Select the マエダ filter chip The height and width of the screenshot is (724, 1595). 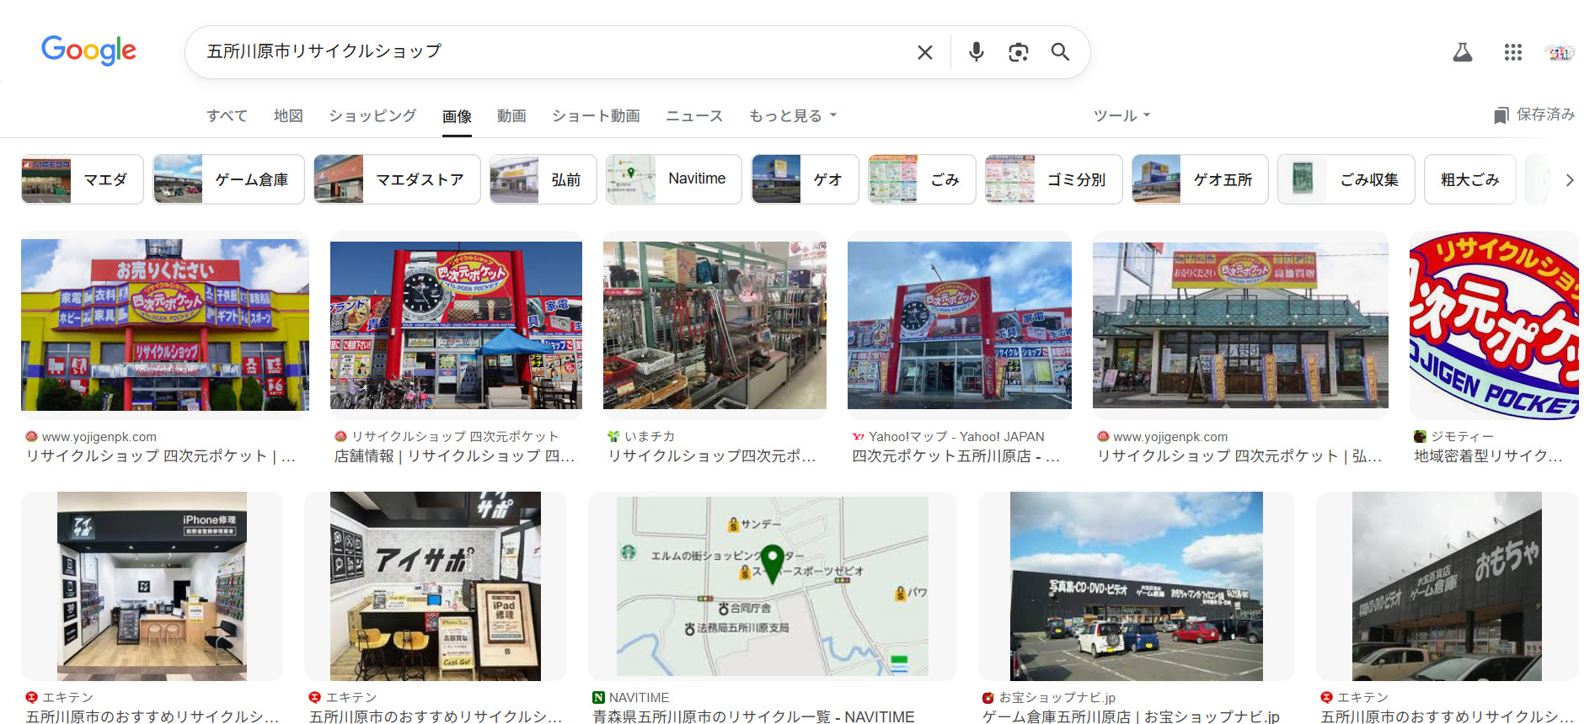tap(83, 179)
